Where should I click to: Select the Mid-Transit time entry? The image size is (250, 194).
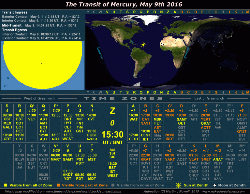(42, 25)
